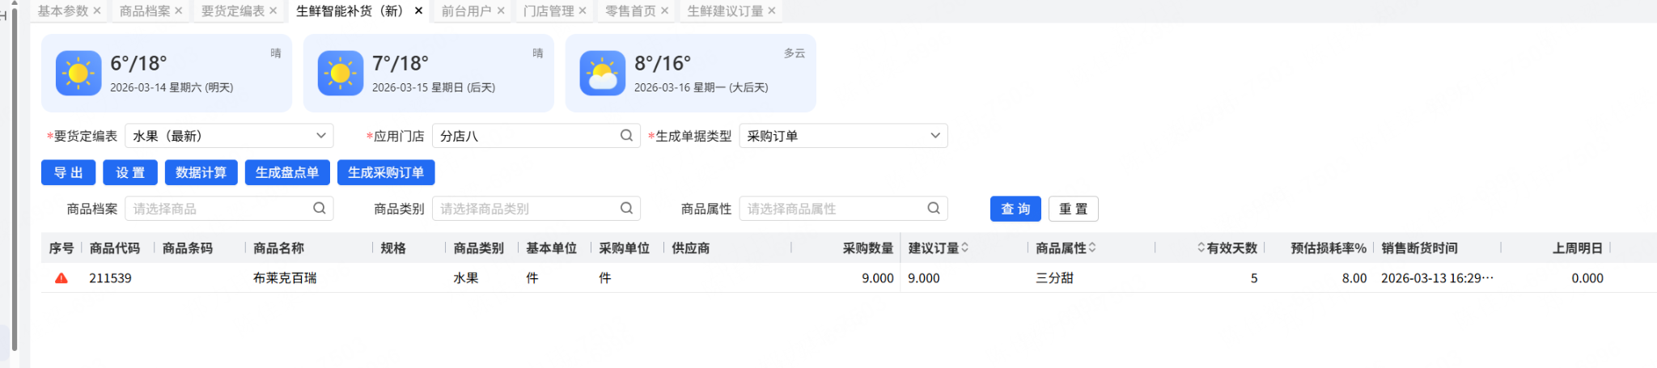Close the 基本参数 tab
Image resolution: width=1657 pixels, height=368 pixels.
(97, 11)
